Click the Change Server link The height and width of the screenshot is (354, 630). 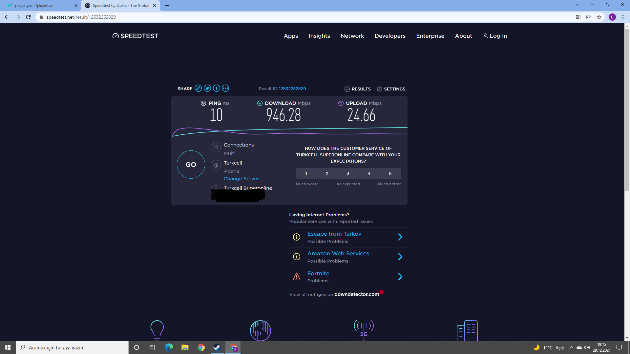[x=241, y=179]
